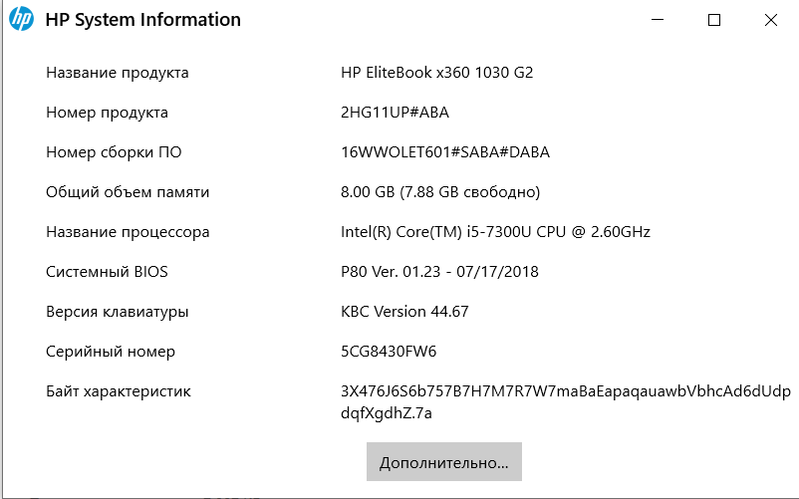Click the HP logo icon in title bar

pos(22,20)
